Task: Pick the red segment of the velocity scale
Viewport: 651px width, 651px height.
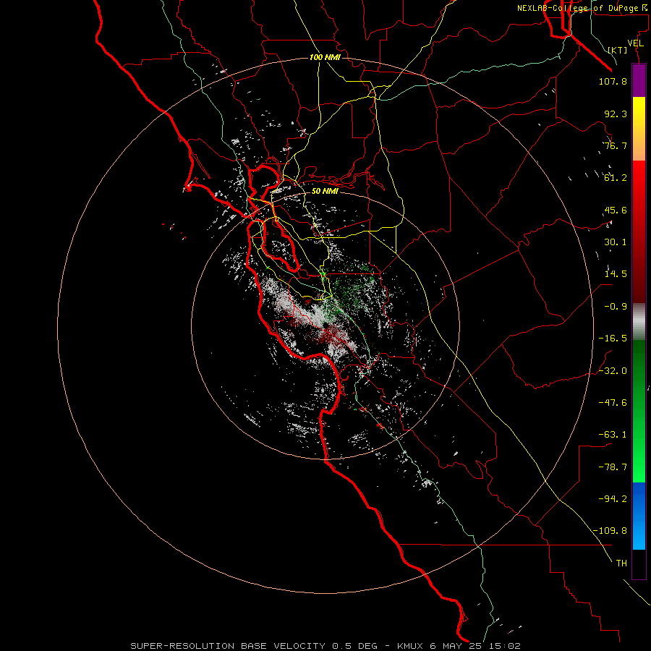Action: click(639, 231)
